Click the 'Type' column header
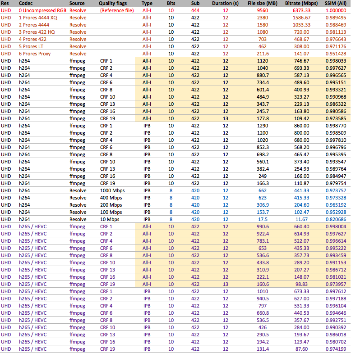The image size is (351, 353). tap(147, 4)
